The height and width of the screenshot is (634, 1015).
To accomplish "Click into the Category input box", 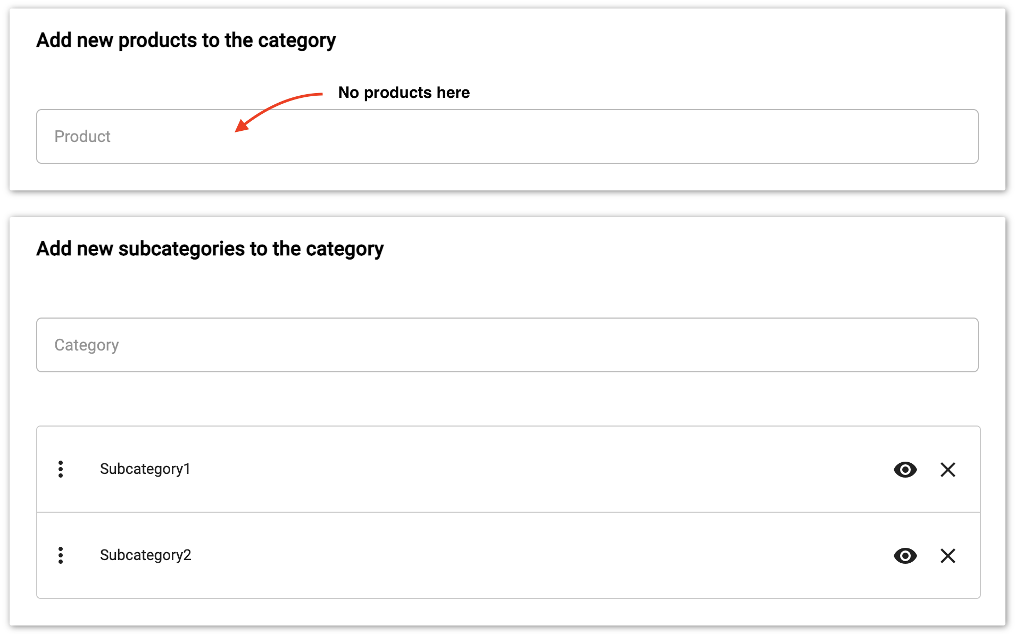I will (x=506, y=345).
